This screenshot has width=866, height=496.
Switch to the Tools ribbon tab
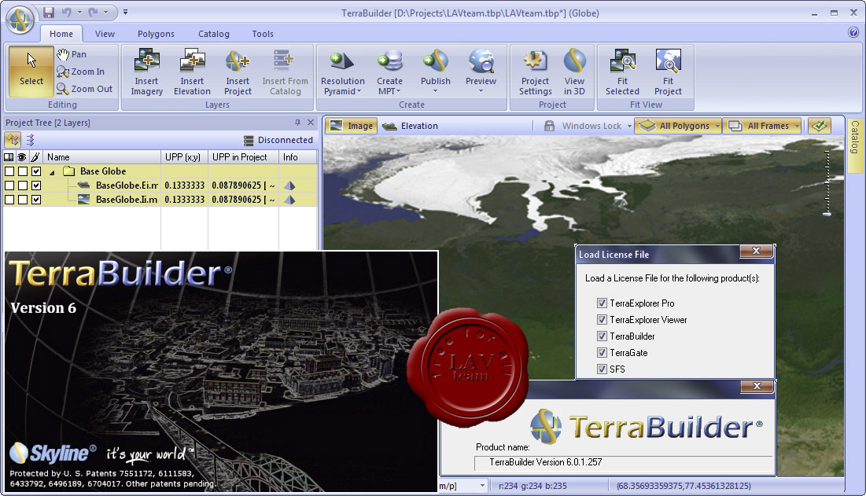(x=263, y=34)
